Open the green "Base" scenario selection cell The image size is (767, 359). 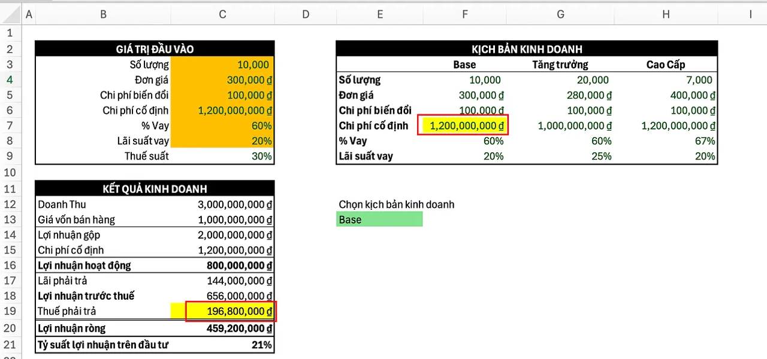379,219
